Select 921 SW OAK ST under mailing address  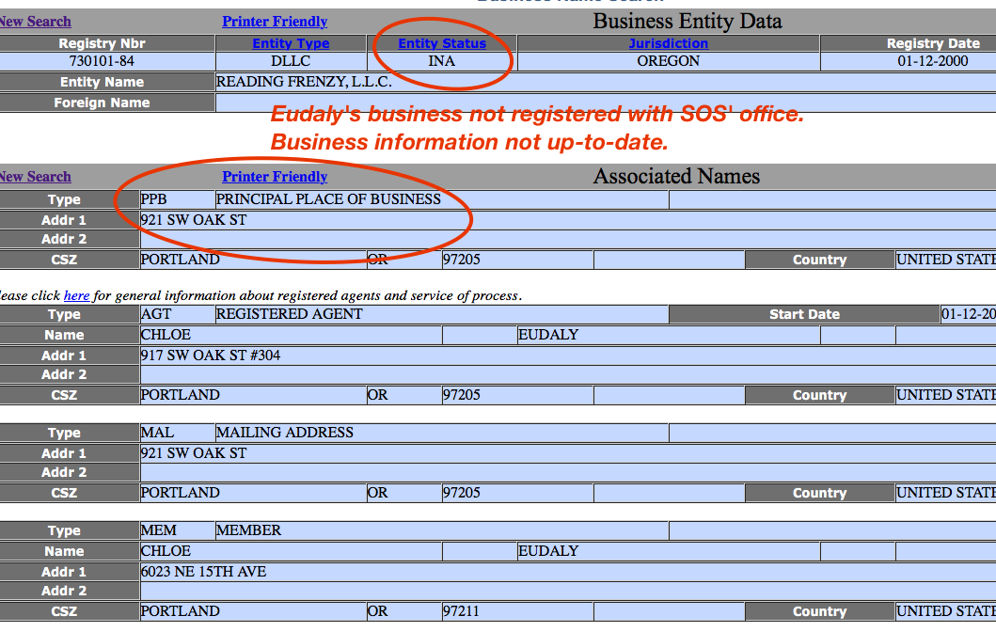(194, 453)
